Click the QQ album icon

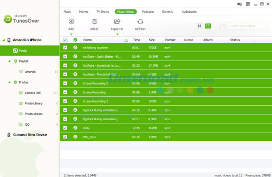point(21,124)
